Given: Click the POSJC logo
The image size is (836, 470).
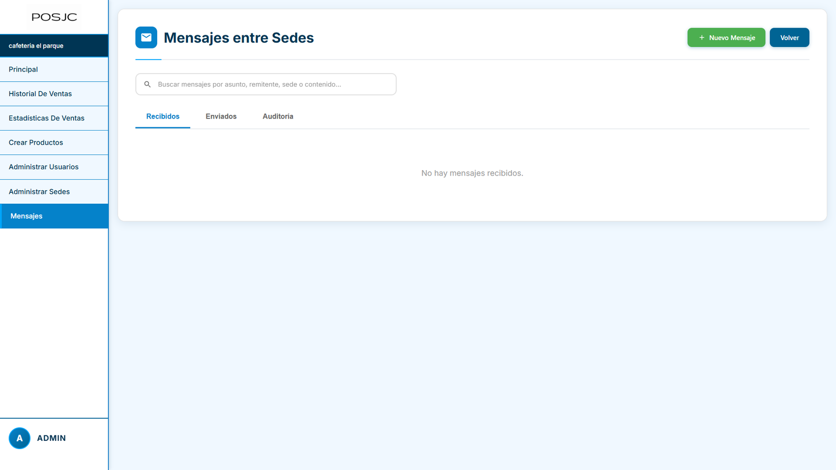Looking at the screenshot, I should 54,17.
